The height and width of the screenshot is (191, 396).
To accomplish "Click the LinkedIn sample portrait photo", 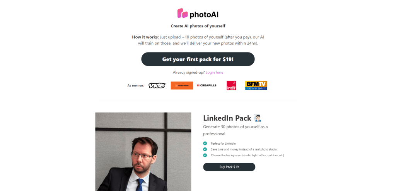I will [143, 152].
